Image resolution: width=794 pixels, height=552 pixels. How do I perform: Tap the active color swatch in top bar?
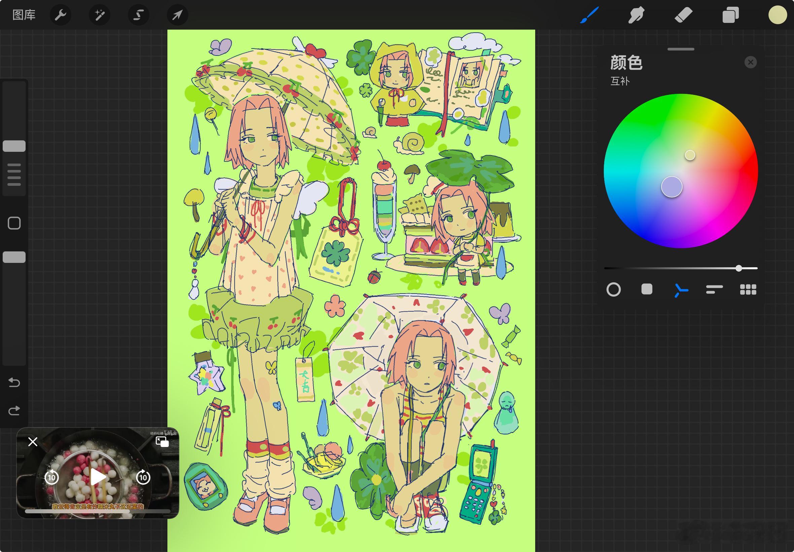[778, 15]
